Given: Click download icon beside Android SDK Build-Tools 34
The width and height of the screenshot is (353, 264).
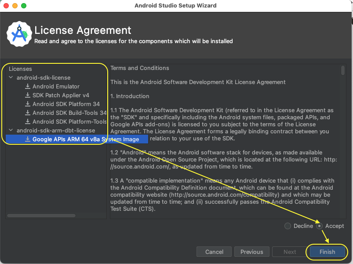Looking at the screenshot, I should tap(28, 113).
